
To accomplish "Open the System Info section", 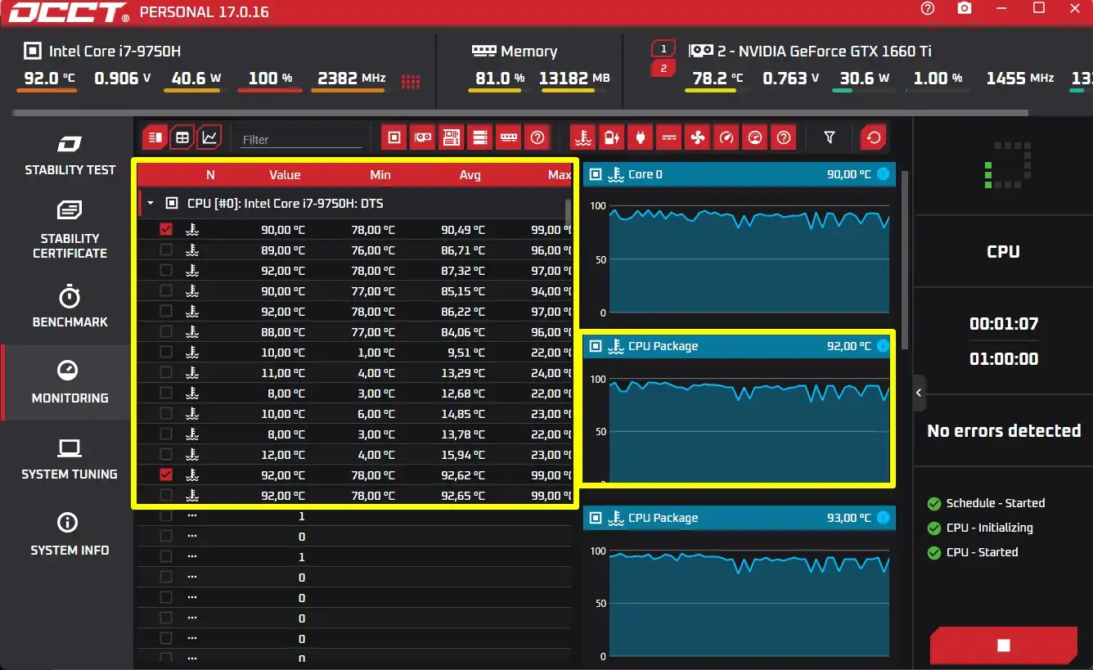I will click(x=70, y=536).
